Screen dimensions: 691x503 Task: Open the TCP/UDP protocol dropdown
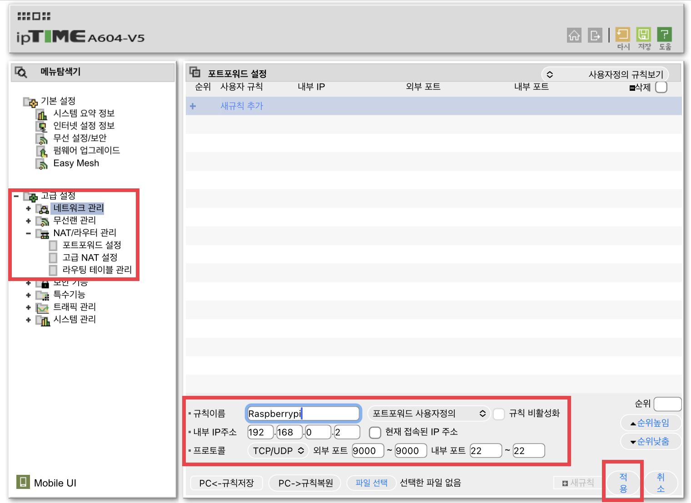pos(278,450)
